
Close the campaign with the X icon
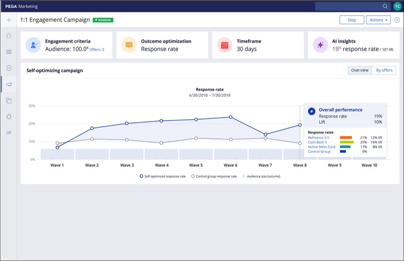[x=397, y=20]
